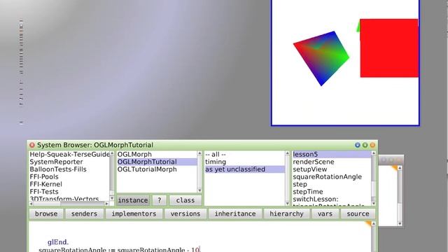This screenshot has height=252, width=448.
Task: Click the inheritance button
Action: pos(235,213)
